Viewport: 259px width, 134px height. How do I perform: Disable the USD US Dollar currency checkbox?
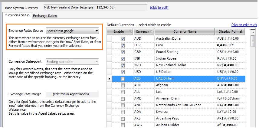(x=123, y=72)
